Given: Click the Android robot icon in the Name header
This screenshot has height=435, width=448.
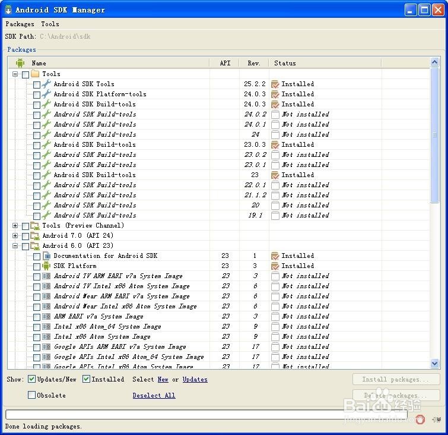Looking at the screenshot, I should click(x=20, y=63).
